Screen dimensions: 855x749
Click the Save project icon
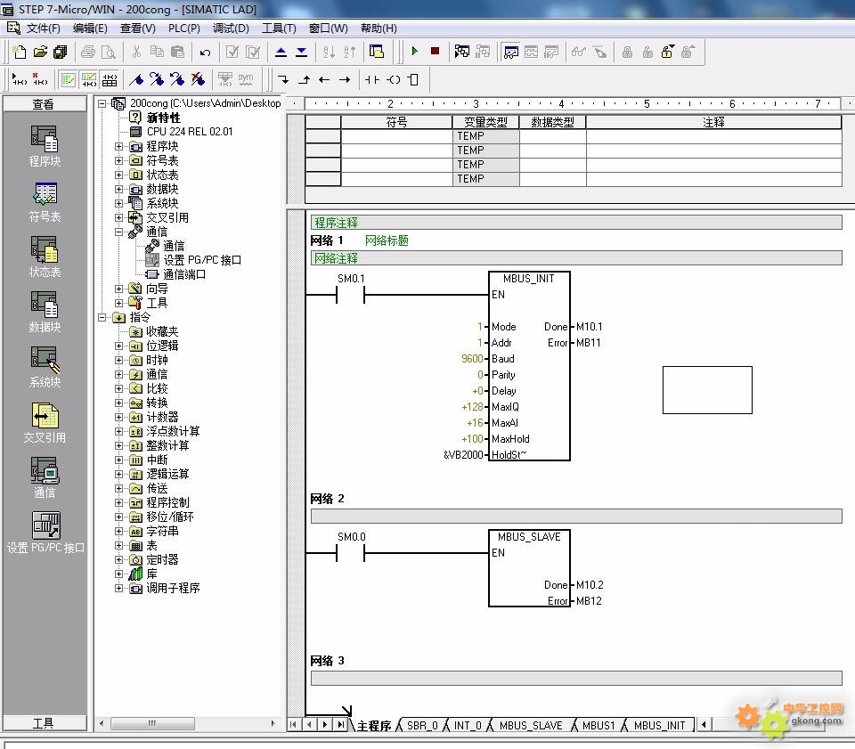tap(60, 52)
